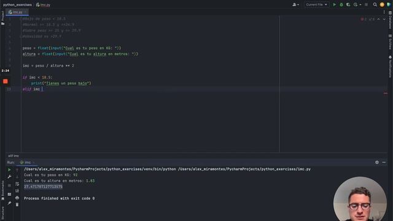
Task: Place cursor on line 'imc = peso / altura ** 2'
Action: point(48,66)
